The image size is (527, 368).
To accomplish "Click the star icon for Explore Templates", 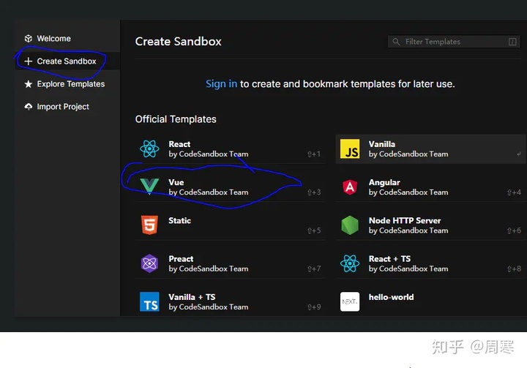I will click(x=29, y=84).
